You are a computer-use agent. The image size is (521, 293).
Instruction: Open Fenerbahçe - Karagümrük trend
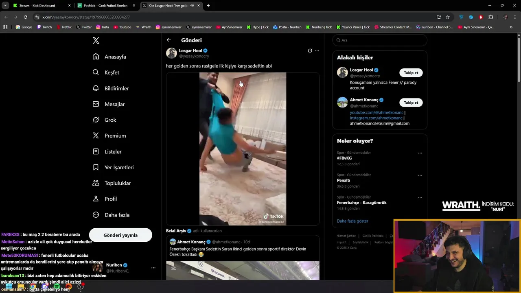[x=362, y=202]
